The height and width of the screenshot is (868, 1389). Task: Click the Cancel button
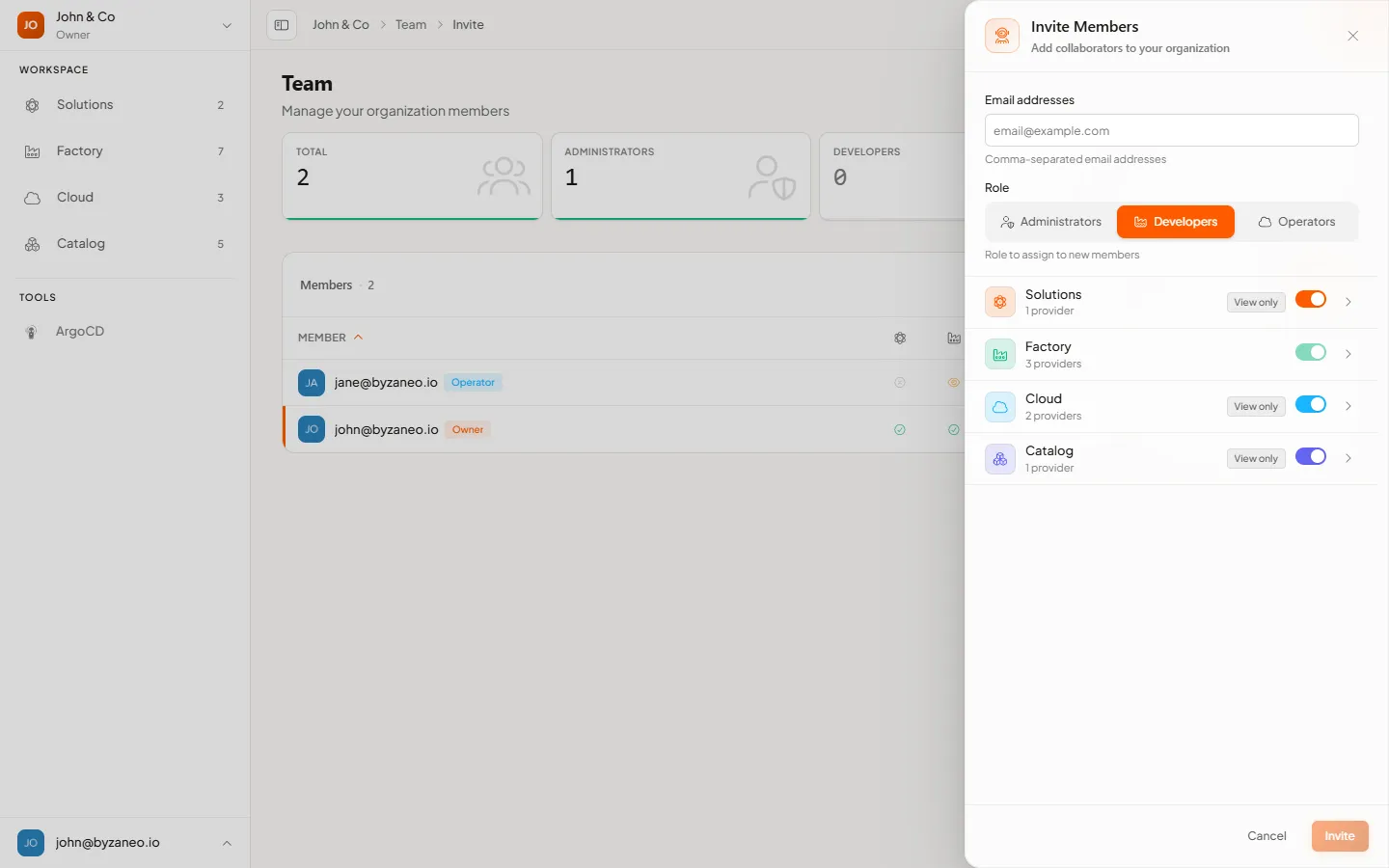[1266, 836]
